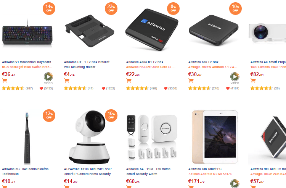The width and height of the screenshot is (286, 188).
Task: Add Alfawise S95 TV Box to cart
Action: 191,81
